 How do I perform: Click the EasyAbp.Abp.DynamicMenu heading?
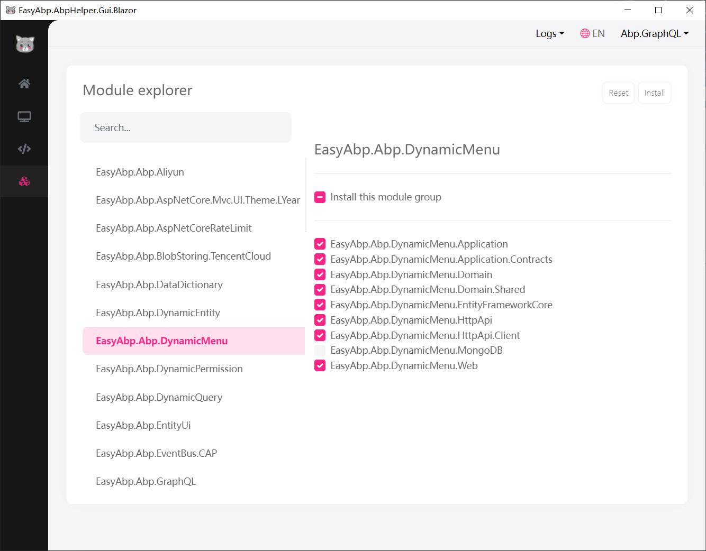[407, 150]
